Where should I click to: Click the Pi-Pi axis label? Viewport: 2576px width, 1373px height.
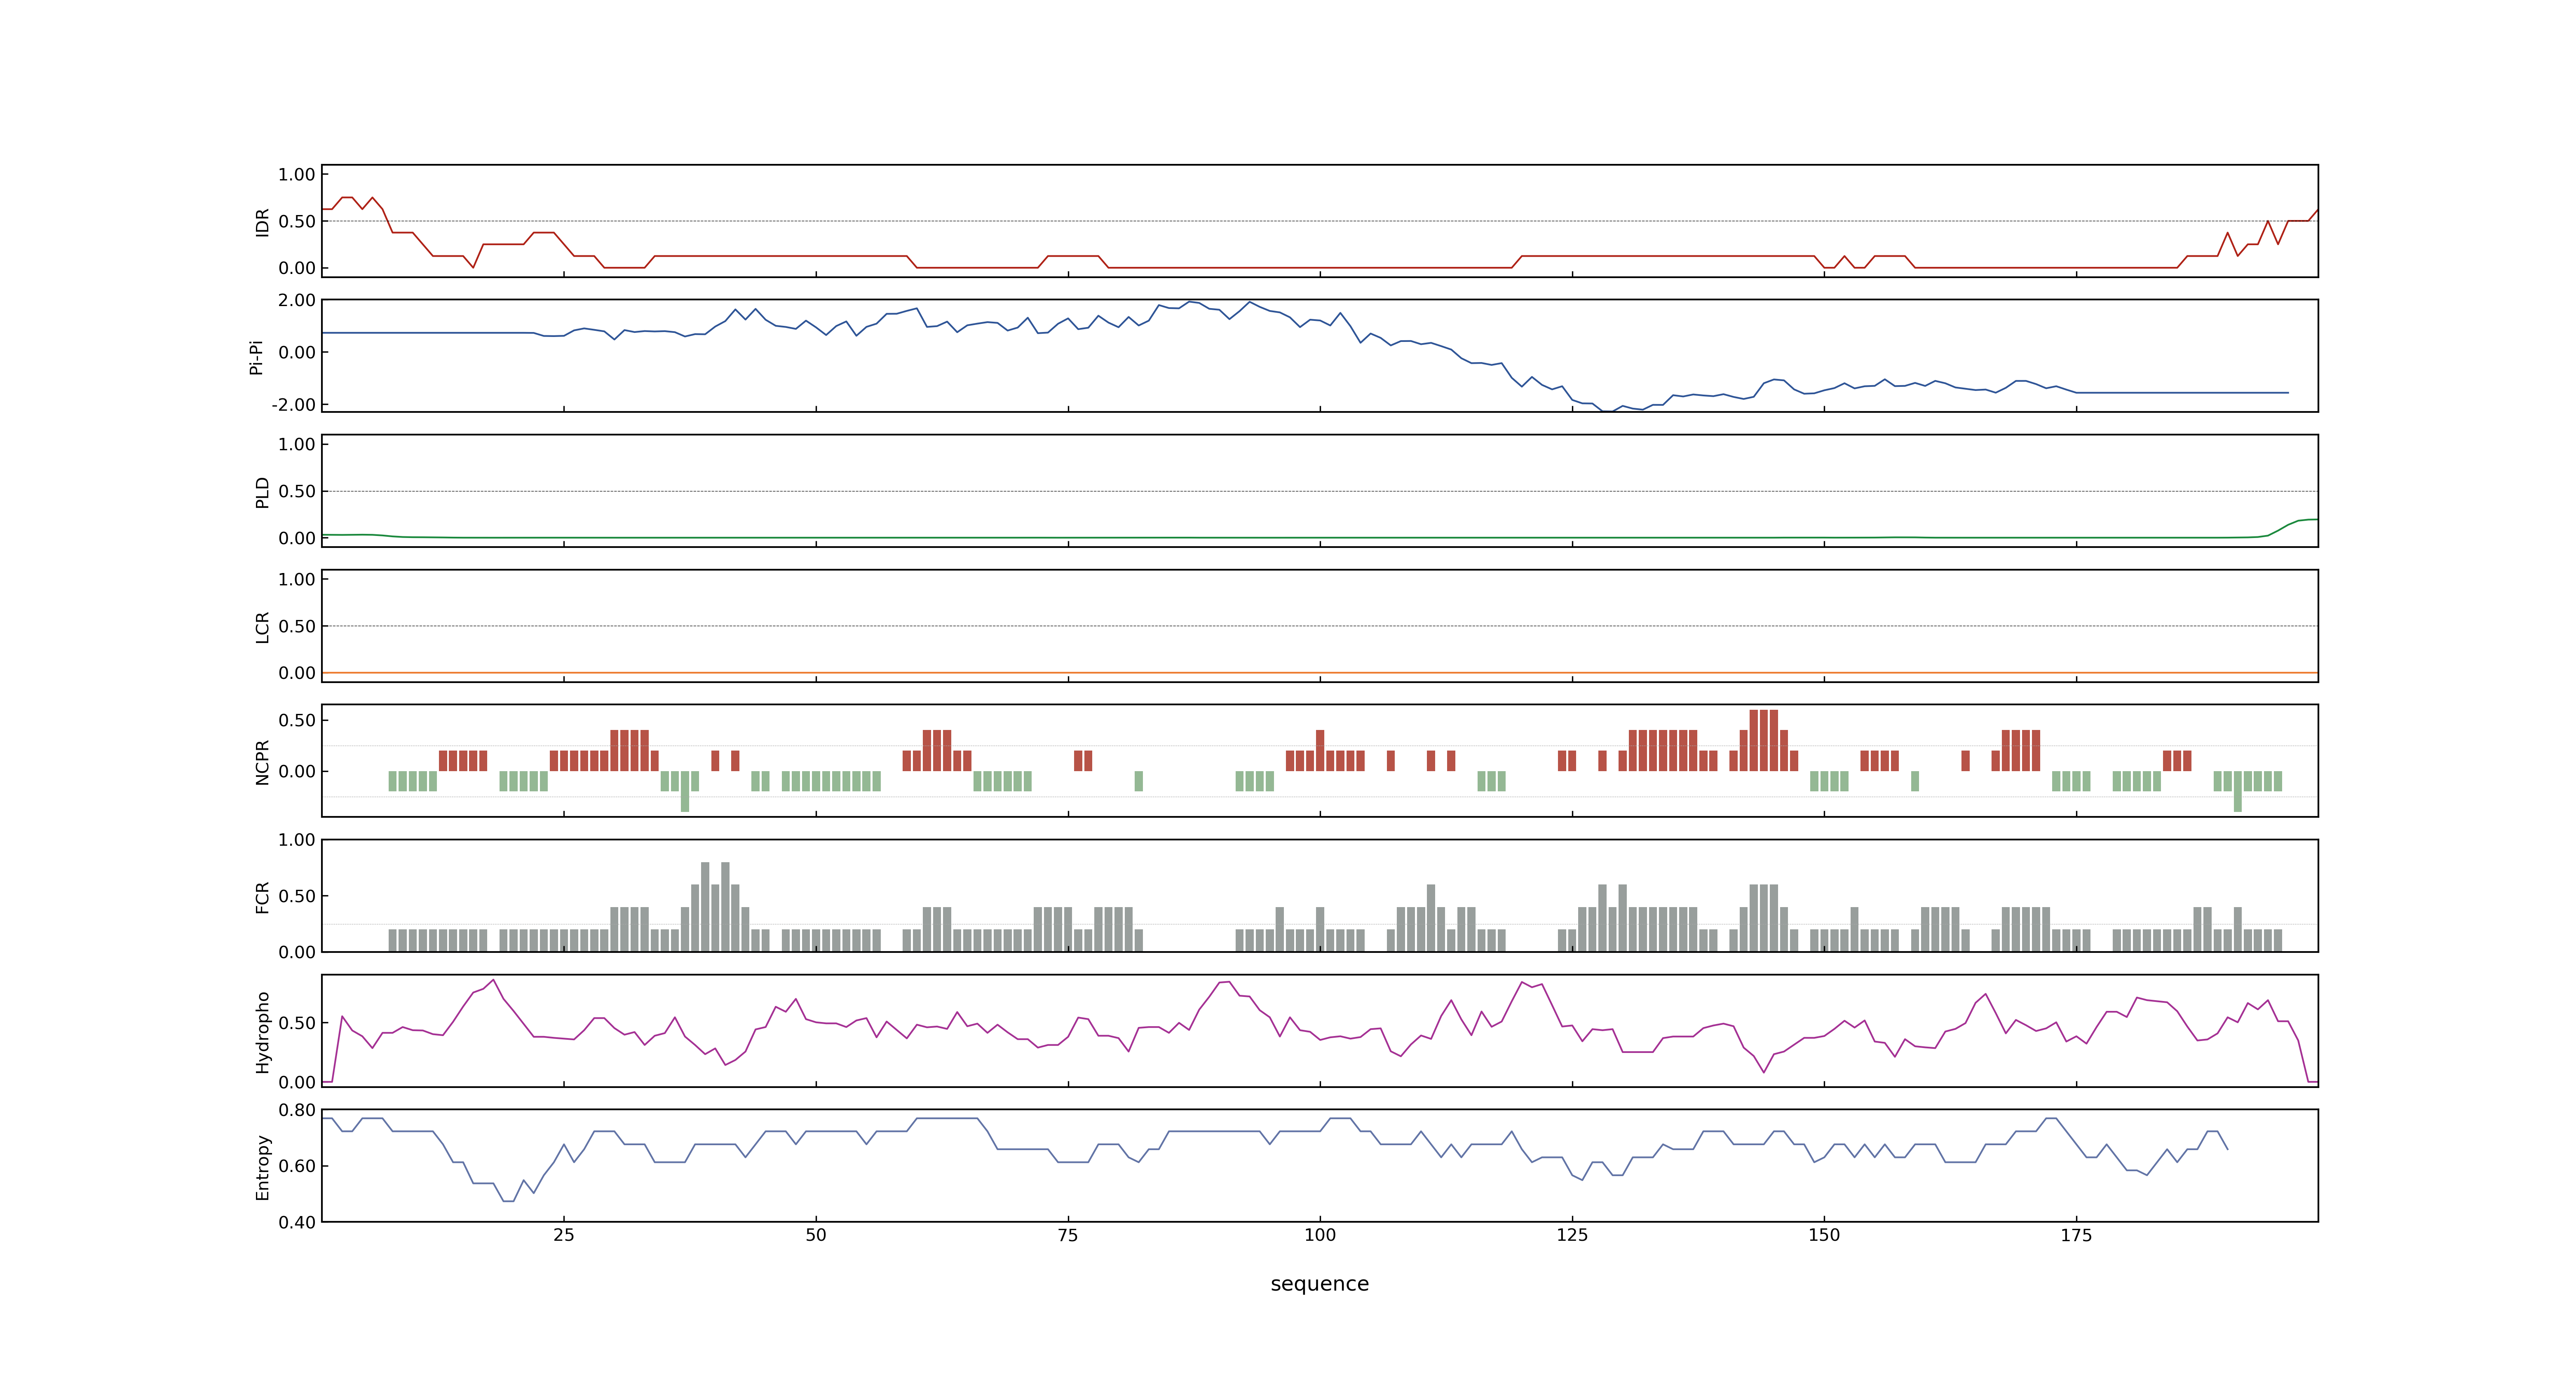256,357
